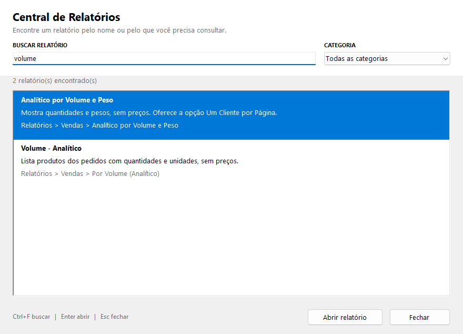Click the Buscar Relatório search field

coord(164,58)
